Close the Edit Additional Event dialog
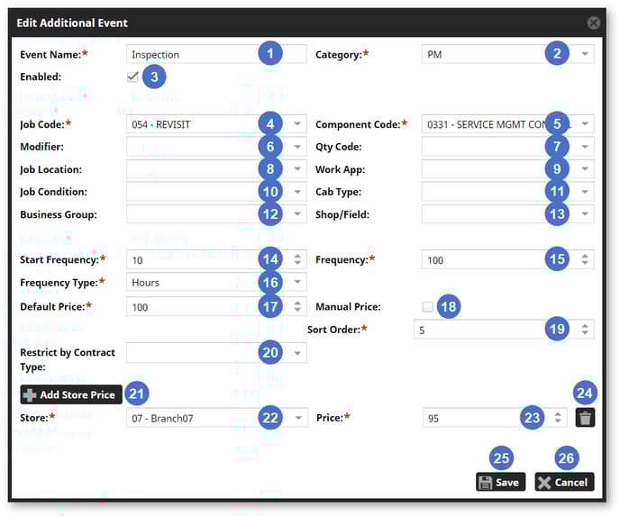The width and height of the screenshot is (620, 516). (593, 23)
